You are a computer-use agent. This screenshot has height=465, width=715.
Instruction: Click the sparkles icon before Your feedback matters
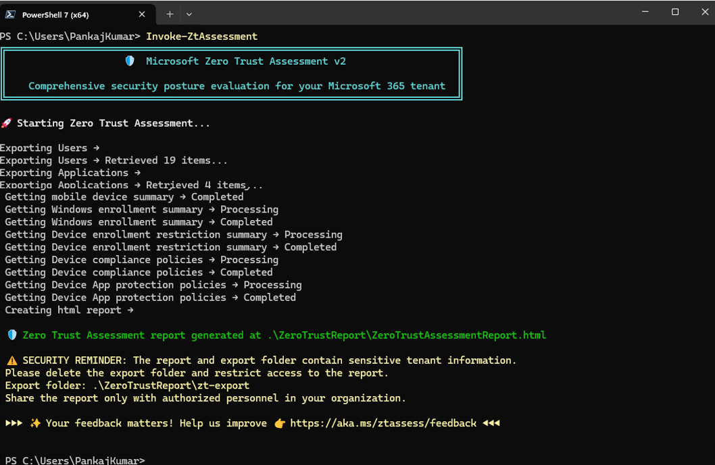point(35,424)
